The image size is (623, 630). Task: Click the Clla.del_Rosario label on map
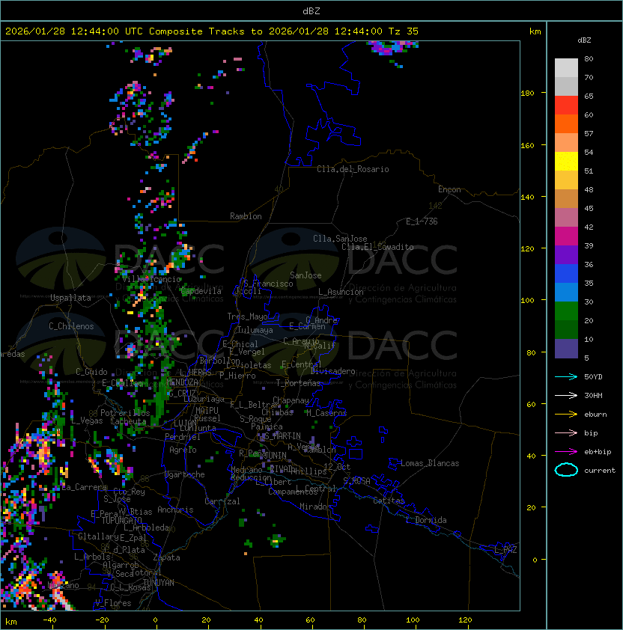[x=353, y=169]
